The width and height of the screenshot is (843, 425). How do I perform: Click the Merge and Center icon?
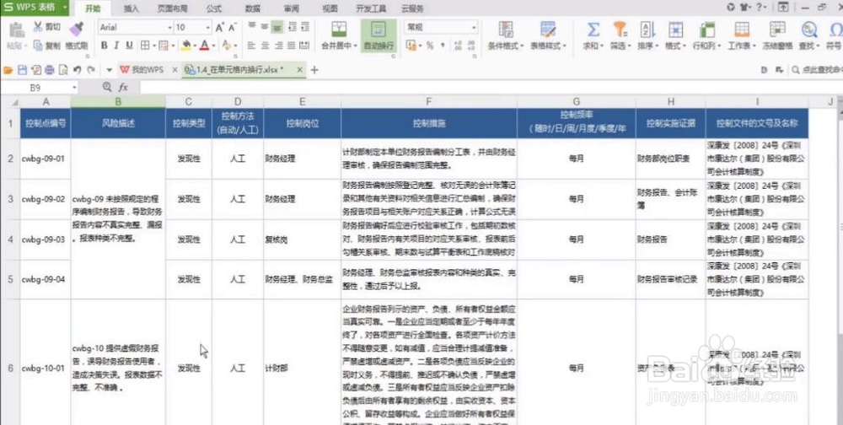(339, 30)
